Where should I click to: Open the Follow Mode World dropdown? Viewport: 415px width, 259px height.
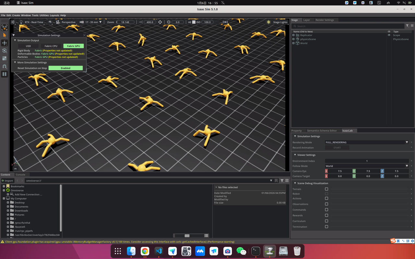[x=367, y=166]
